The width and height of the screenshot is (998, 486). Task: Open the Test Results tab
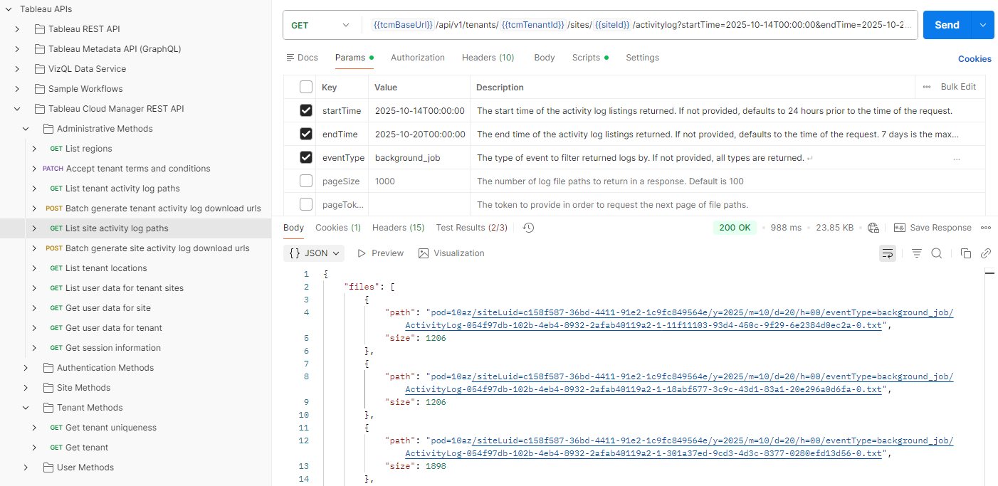pyautogui.click(x=471, y=228)
